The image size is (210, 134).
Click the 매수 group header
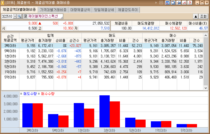[173, 35]
